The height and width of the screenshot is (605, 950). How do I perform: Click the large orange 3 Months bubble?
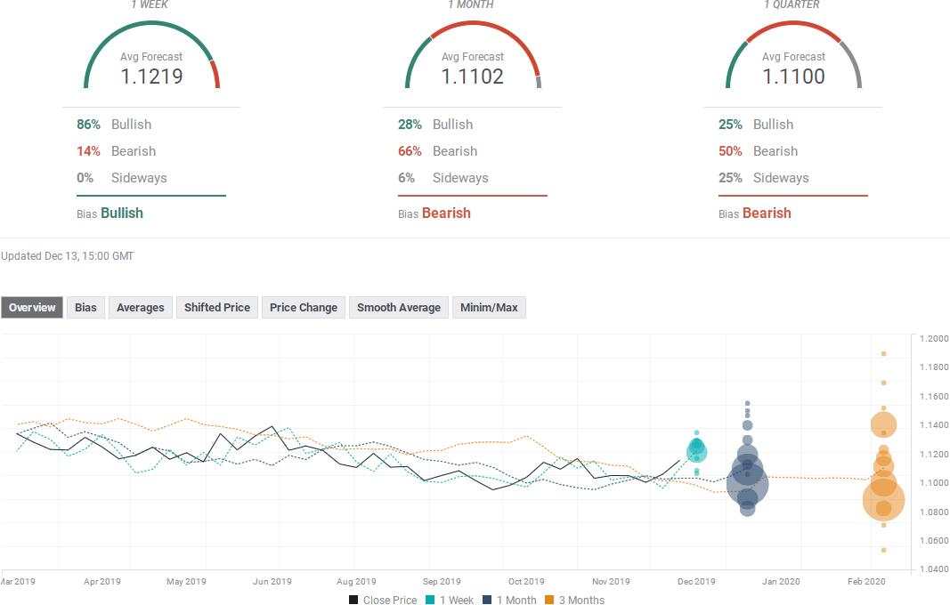coord(884,499)
